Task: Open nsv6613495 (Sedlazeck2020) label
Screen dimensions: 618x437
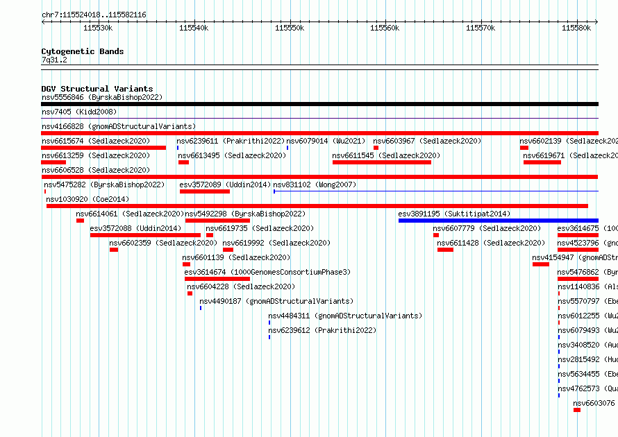Action: click(x=232, y=155)
